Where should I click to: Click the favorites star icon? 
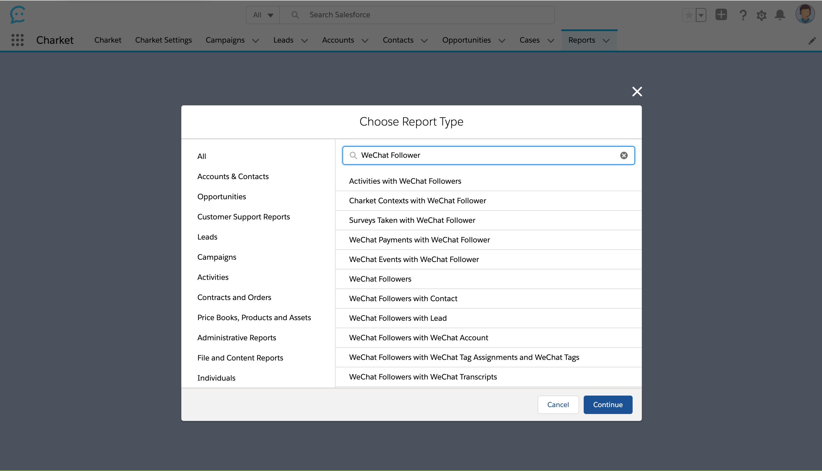[689, 15]
